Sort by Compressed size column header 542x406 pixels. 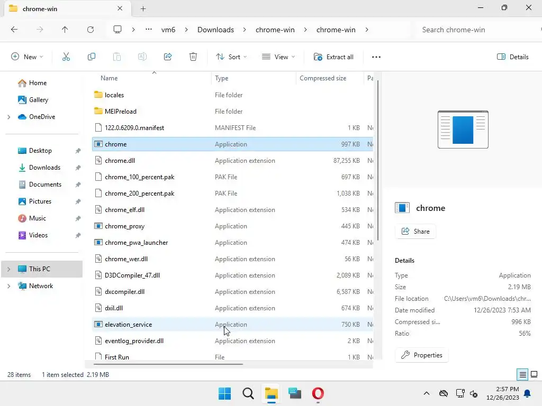323,78
